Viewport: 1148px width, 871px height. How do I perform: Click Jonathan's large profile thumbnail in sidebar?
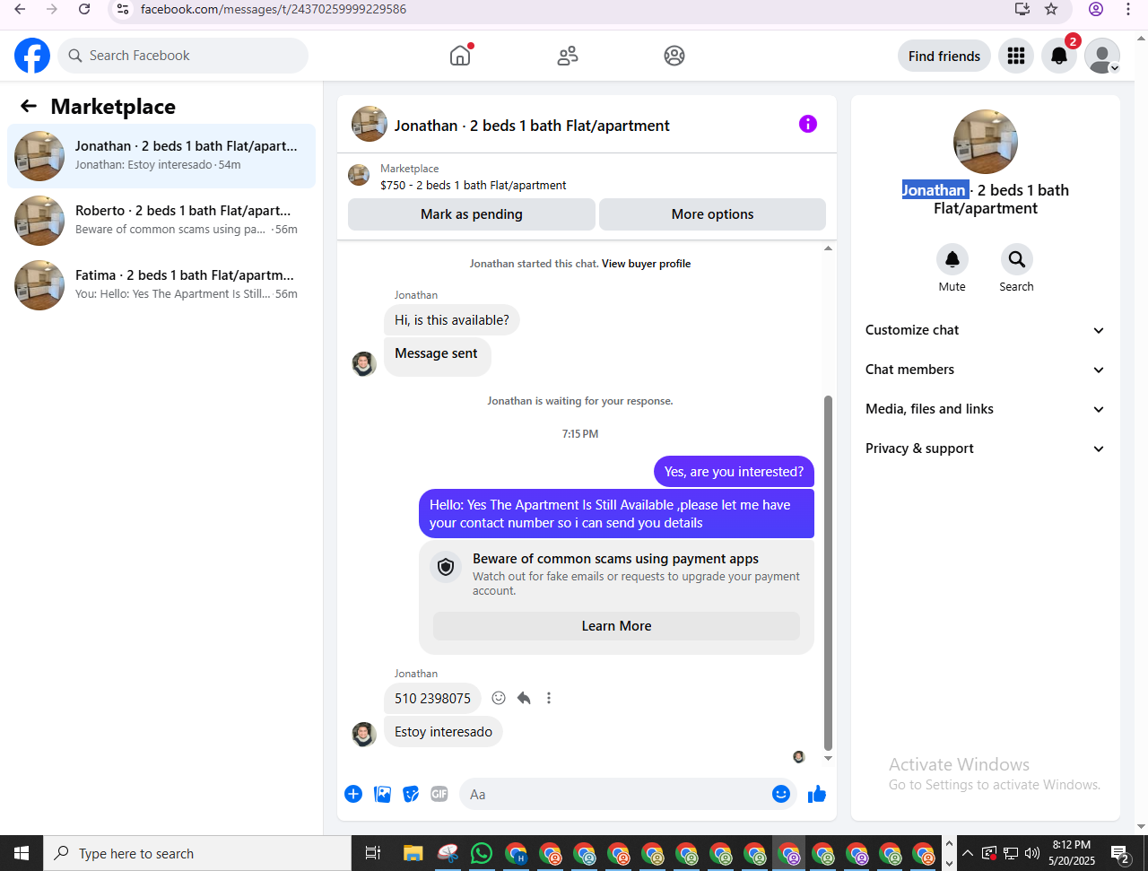point(986,142)
